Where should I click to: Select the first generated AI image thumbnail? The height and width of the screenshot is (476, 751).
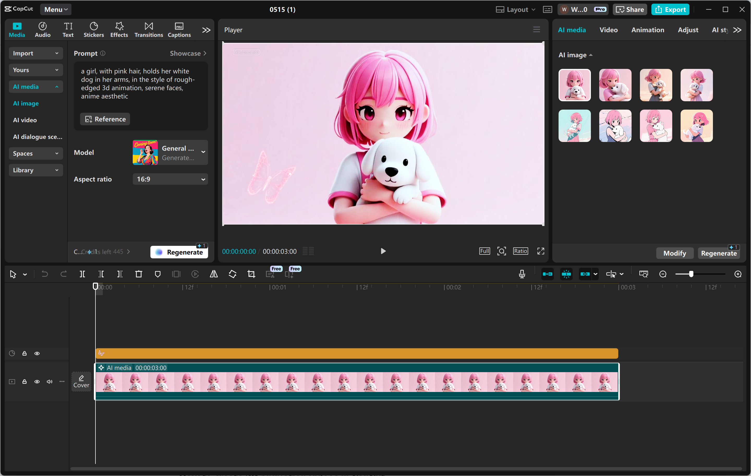click(x=574, y=85)
